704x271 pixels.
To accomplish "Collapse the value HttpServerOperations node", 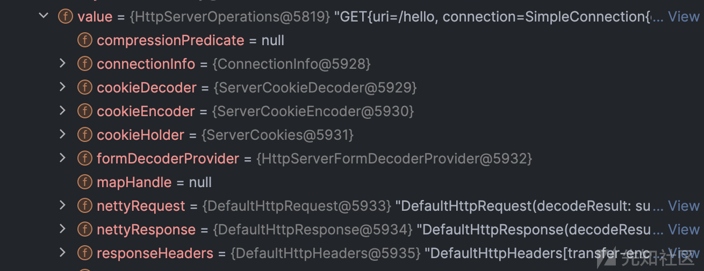I will (x=44, y=16).
